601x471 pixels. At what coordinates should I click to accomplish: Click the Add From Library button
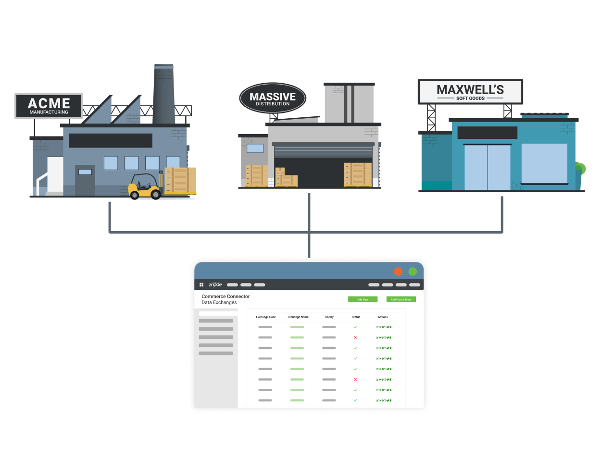(x=401, y=299)
